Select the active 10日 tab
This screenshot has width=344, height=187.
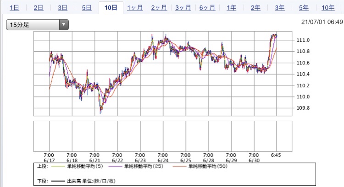tap(111, 8)
